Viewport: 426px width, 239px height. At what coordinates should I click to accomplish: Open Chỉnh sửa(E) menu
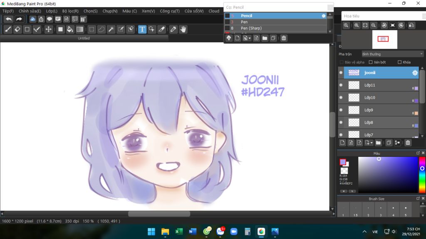click(30, 11)
